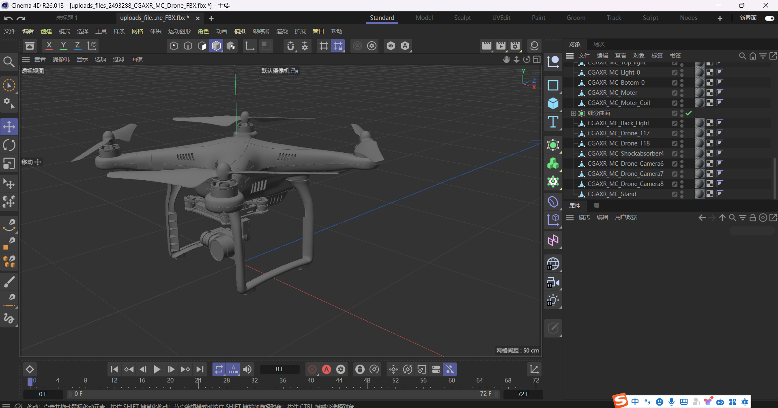Open attributes 用户数据 menu

(x=626, y=217)
